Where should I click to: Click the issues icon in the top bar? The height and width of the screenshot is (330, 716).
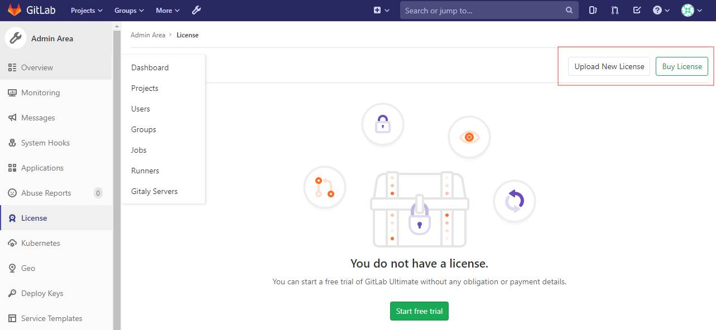(592, 10)
